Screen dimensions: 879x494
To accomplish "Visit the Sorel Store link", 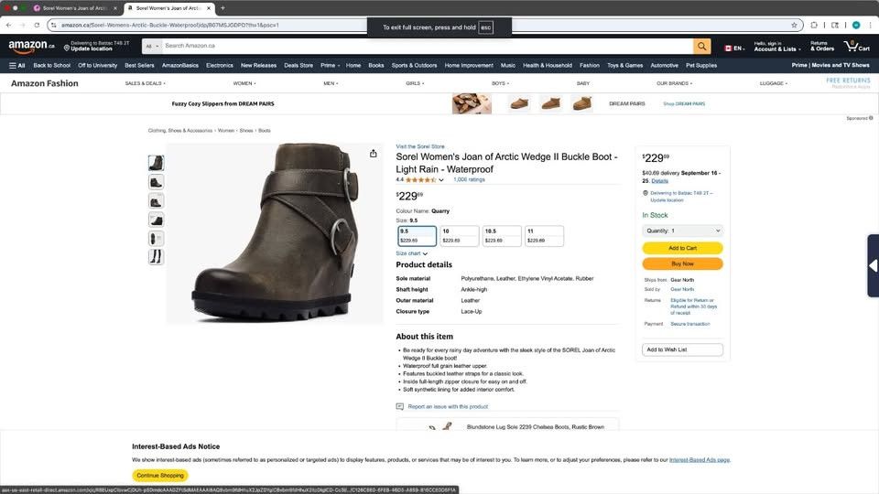I will tap(420, 146).
